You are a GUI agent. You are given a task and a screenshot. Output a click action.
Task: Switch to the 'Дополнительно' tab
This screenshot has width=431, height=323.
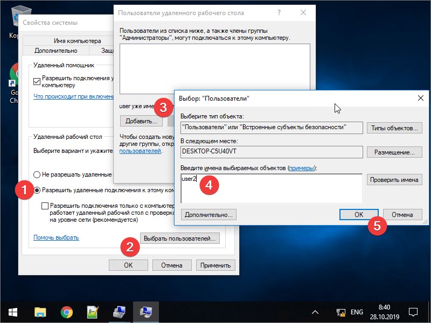(x=56, y=51)
